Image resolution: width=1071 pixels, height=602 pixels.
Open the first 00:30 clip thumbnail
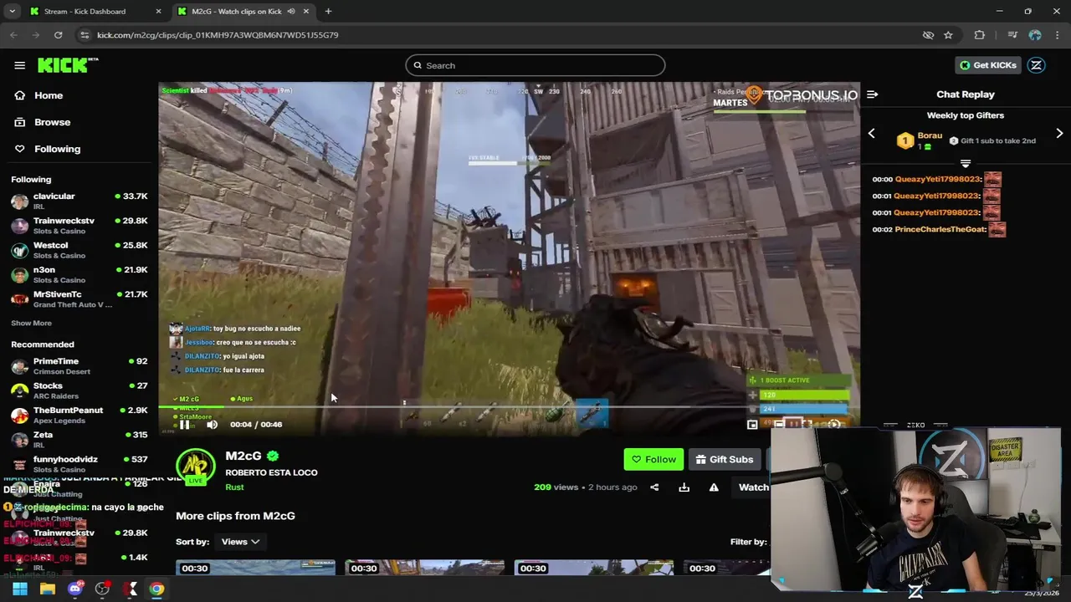[x=255, y=568]
